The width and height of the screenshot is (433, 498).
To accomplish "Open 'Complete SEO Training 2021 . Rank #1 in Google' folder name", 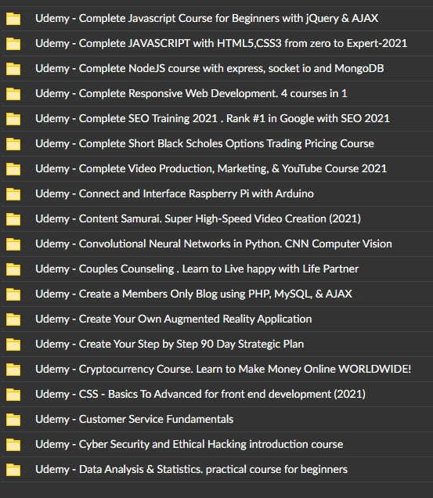I will coord(234,118).
